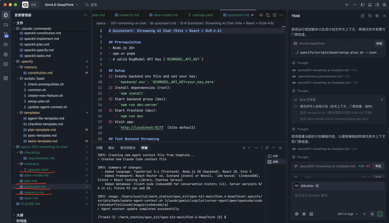This screenshot has width=389, height=223.
Task: Open the Source Control view with 11 badge
Action: (6, 35)
